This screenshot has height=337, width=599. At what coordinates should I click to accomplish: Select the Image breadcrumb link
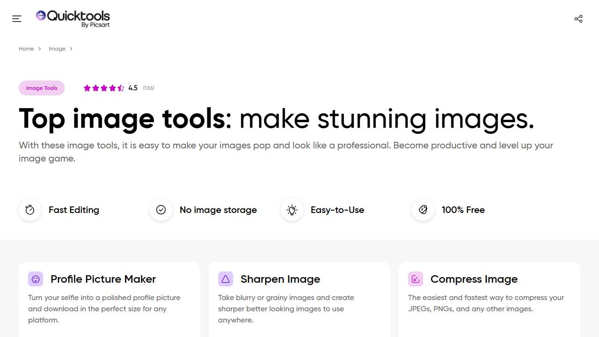pos(57,49)
